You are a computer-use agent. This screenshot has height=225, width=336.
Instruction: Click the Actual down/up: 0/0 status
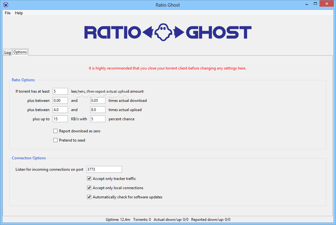[x=171, y=219]
